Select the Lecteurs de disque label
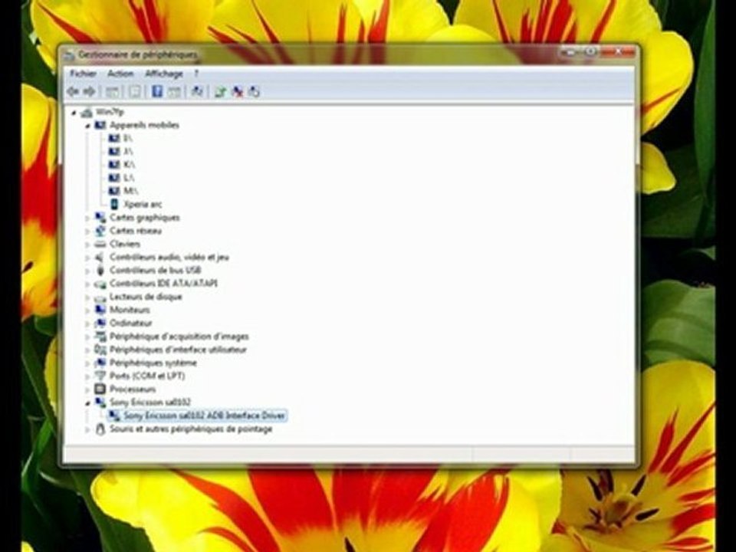The image size is (736, 552). [146, 297]
